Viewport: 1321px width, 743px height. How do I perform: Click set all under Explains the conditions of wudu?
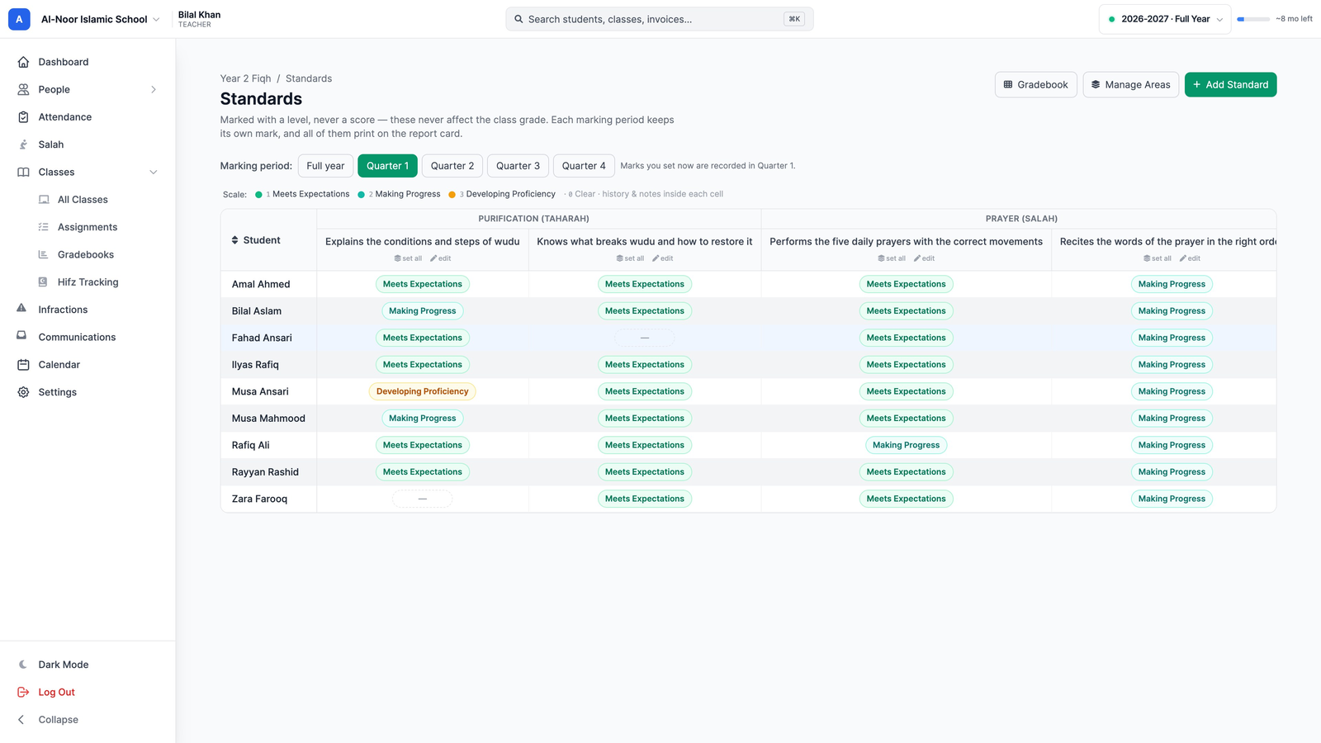408,258
